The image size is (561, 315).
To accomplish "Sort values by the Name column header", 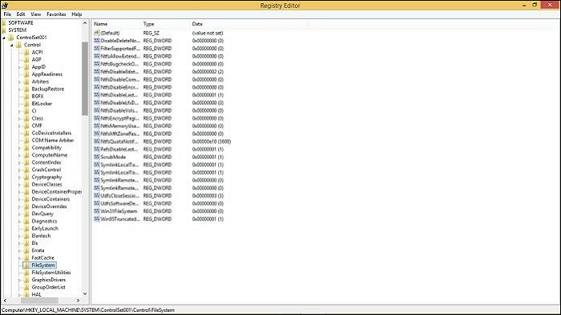I will [x=117, y=24].
